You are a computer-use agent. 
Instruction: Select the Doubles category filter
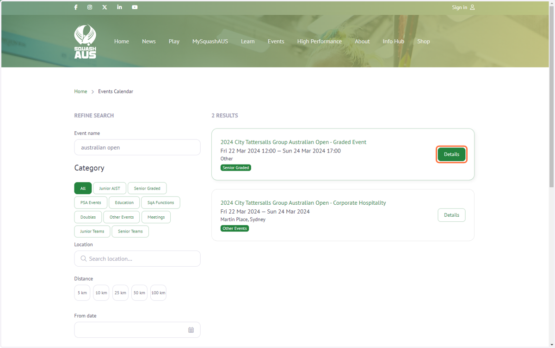point(88,217)
